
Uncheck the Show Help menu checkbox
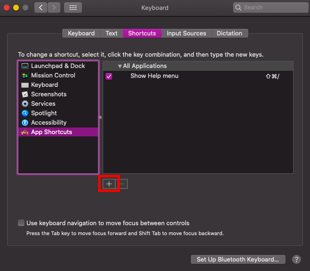pos(109,76)
